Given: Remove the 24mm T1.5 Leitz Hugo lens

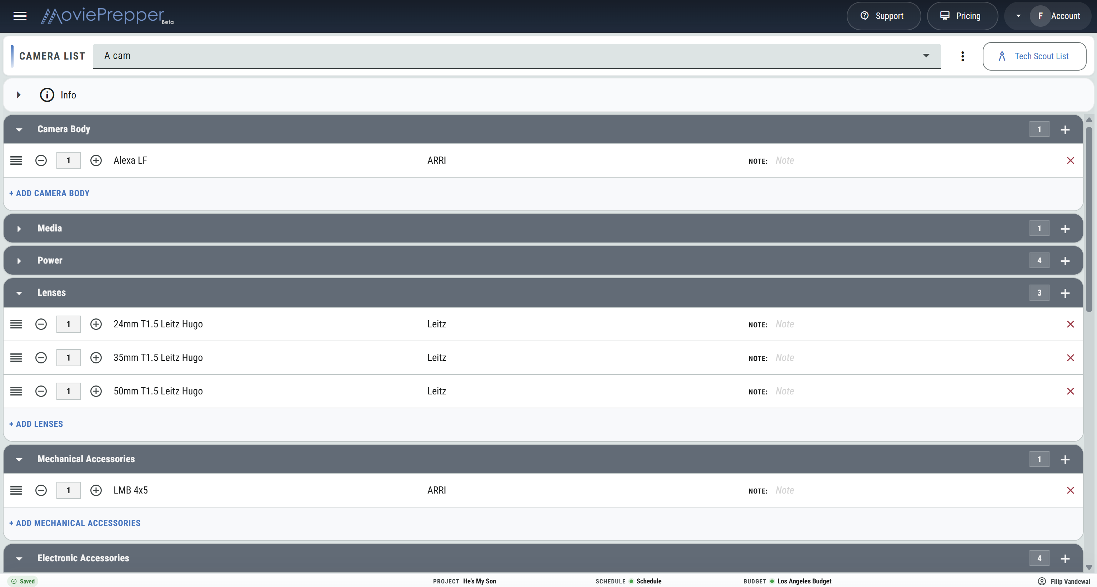Looking at the screenshot, I should click(1070, 324).
